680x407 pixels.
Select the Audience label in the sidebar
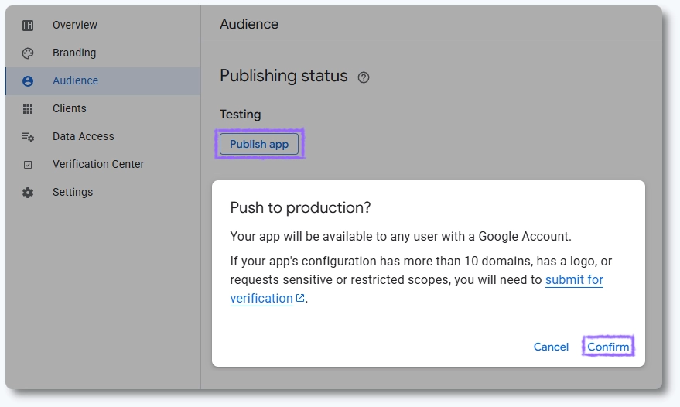(75, 80)
